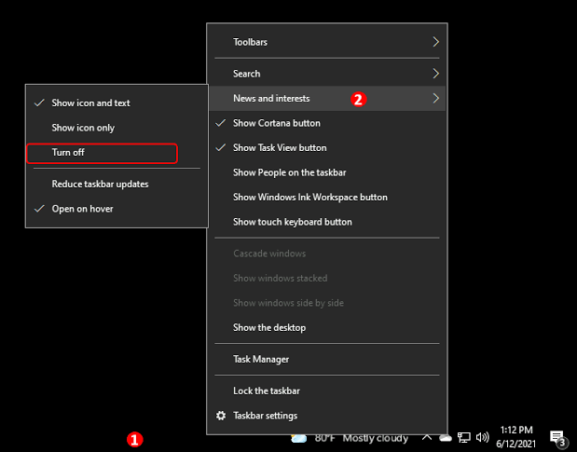Expand the Search submenu arrow

(x=435, y=74)
